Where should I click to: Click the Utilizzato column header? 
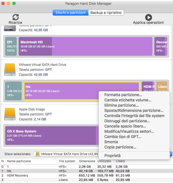[104, 161]
